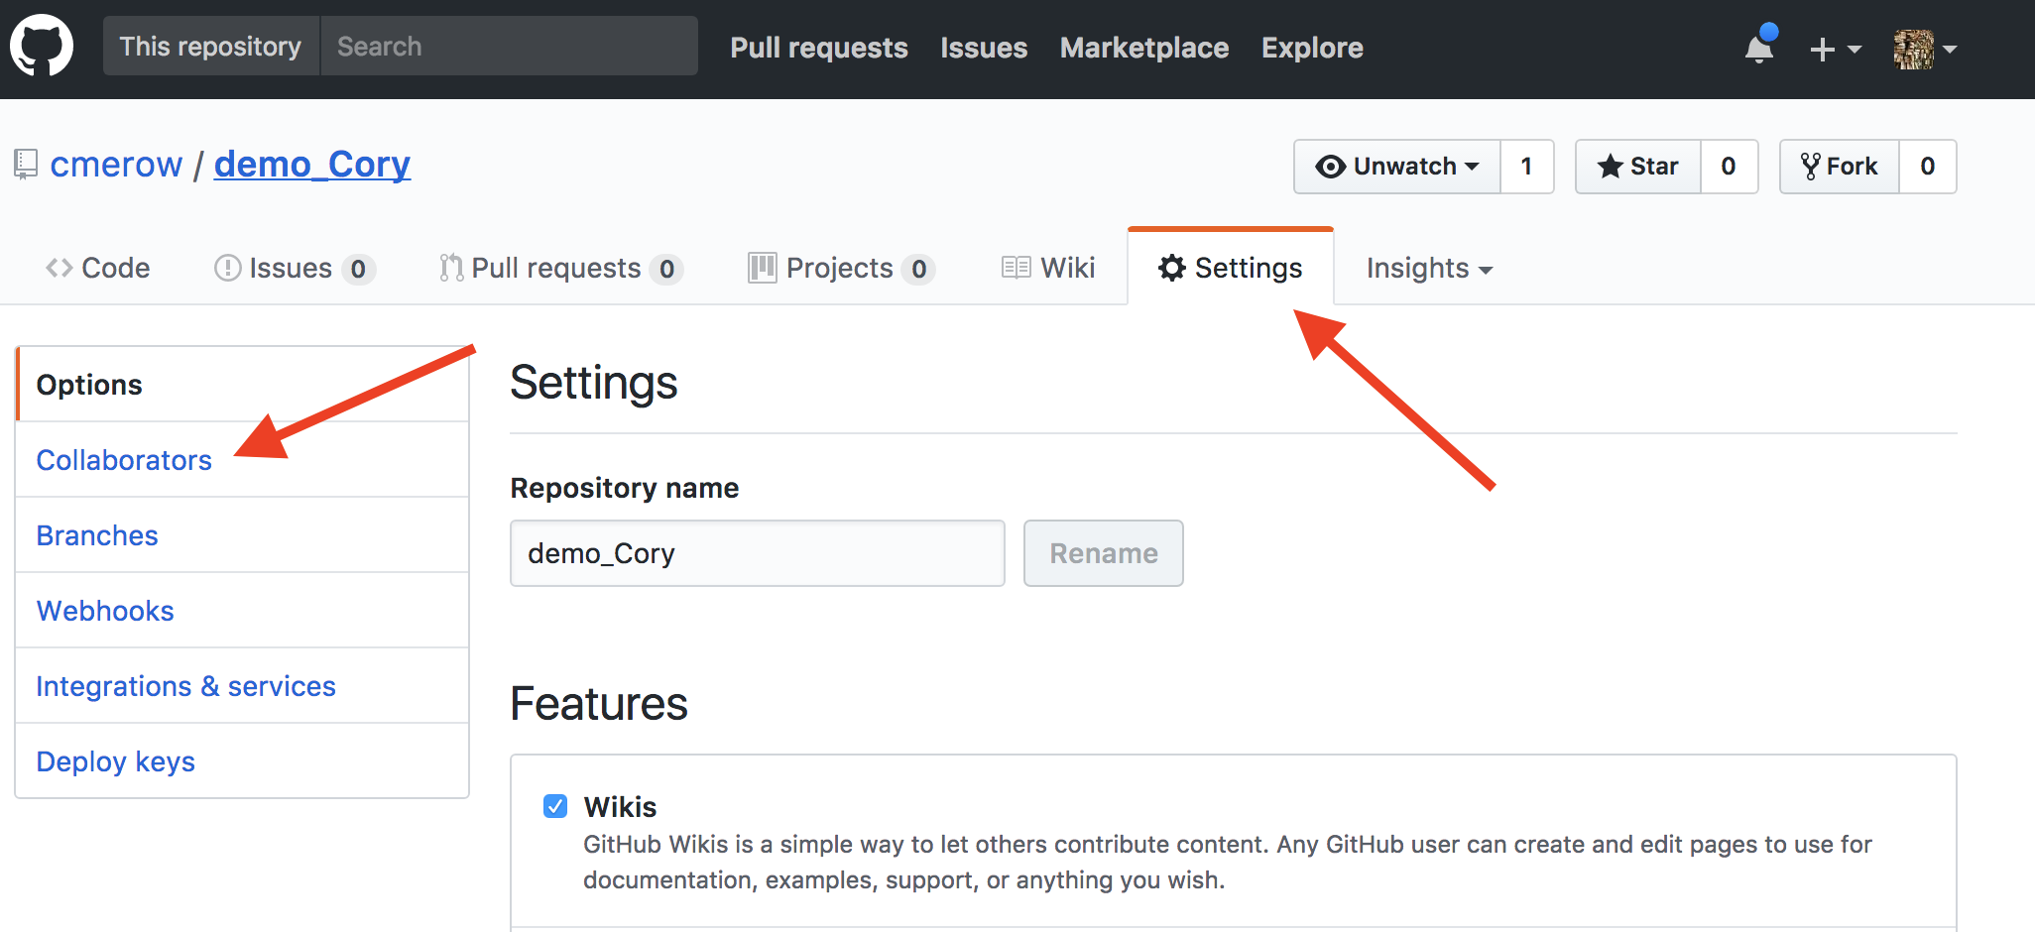Open the repository Pull requests tab

pos(561,268)
